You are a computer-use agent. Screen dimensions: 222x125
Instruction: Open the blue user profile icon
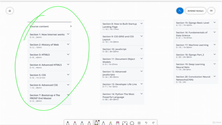coord(180,11)
